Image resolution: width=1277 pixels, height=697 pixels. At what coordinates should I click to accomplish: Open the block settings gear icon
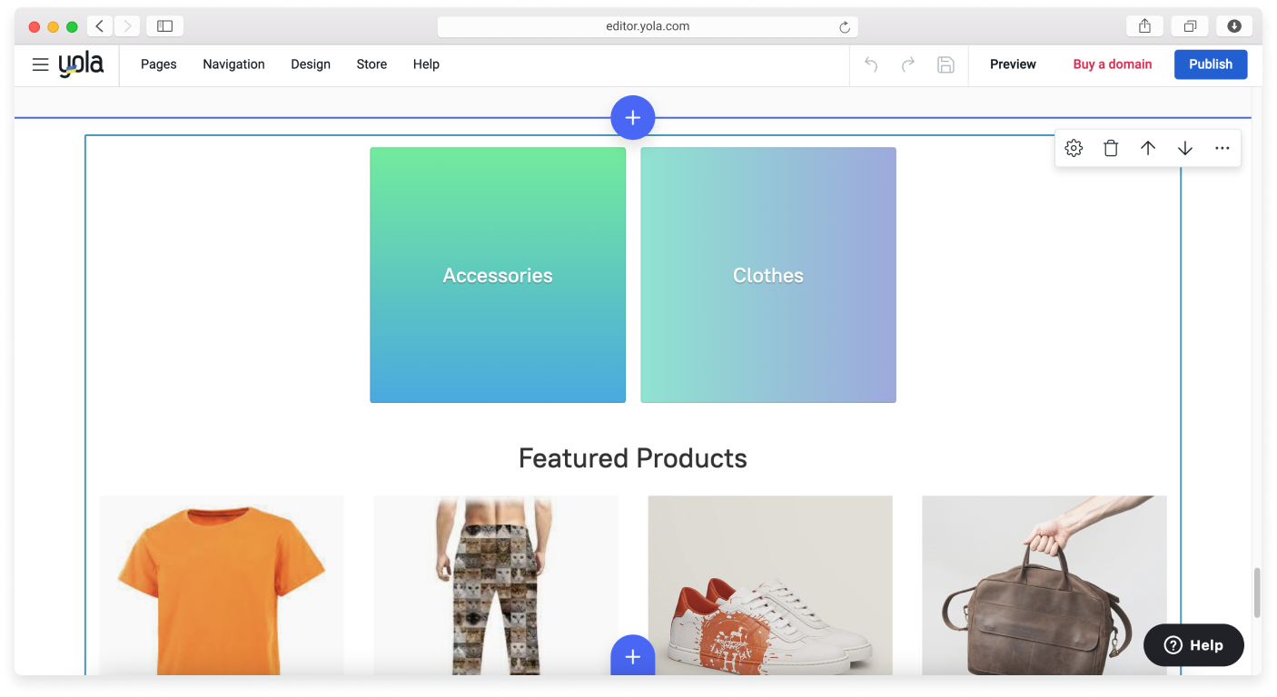[1074, 148]
